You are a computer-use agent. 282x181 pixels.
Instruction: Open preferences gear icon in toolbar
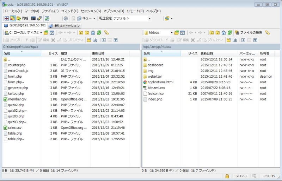66,18
